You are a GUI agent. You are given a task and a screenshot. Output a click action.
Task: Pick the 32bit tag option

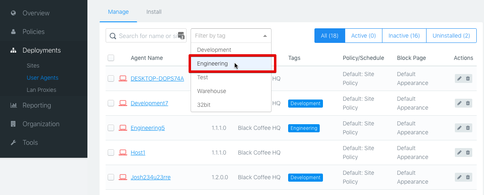[x=204, y=105]
